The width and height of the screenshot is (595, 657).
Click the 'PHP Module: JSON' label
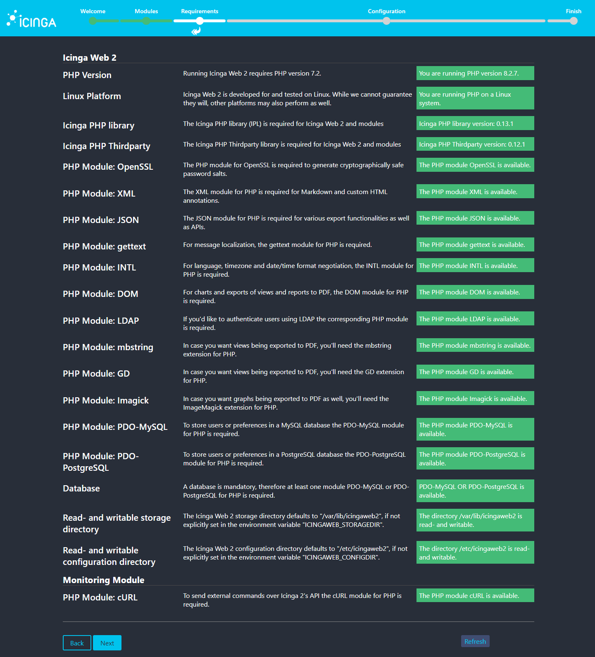(101, 220)
